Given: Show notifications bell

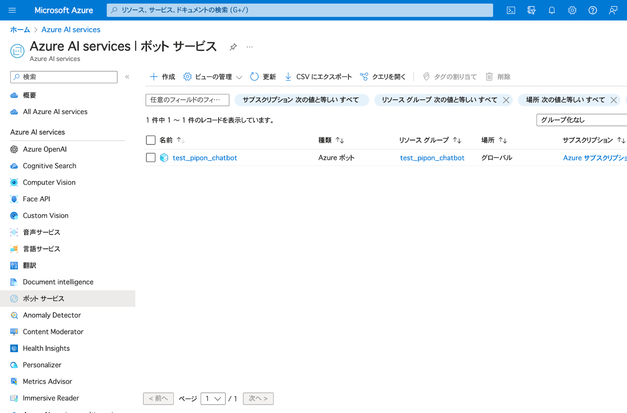Looking at the screenshot, I should pyautogui.click(x=552, y=10).
